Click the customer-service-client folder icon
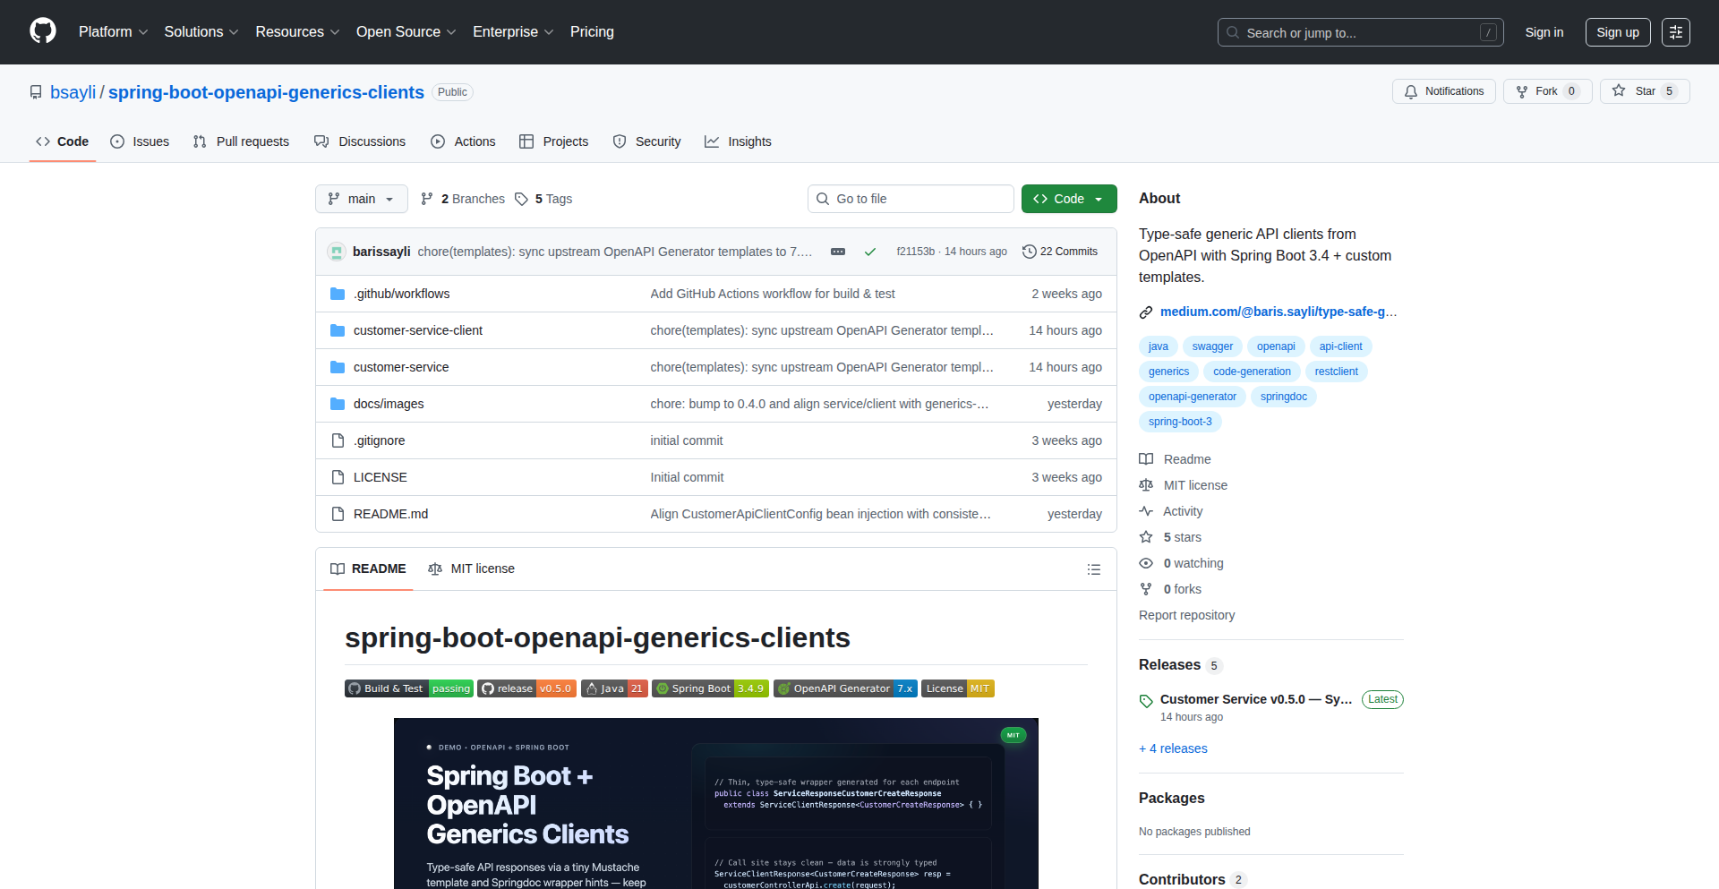1719x889 pixels. [x=338, y=330]
